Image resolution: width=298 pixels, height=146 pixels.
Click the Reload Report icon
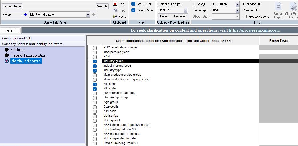click(x=279, y=6)
